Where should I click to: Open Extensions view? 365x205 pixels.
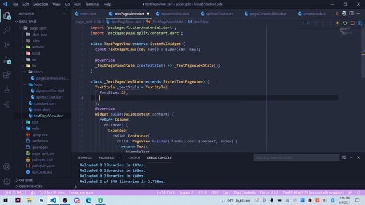7,75
